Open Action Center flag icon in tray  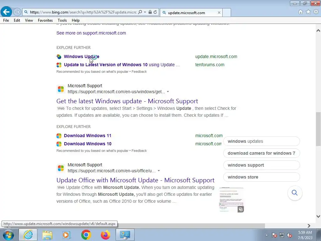pos(274,235)
